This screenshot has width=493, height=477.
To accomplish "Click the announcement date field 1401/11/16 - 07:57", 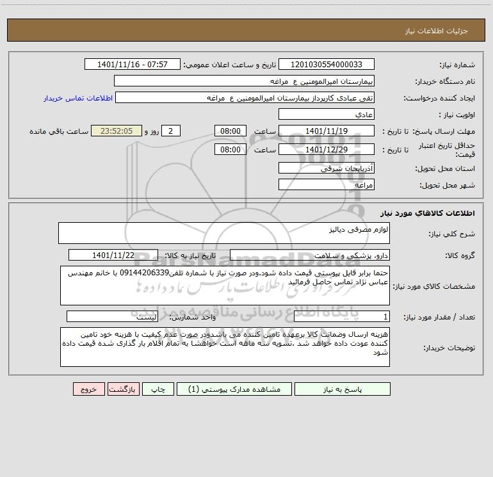I will 133,64.
